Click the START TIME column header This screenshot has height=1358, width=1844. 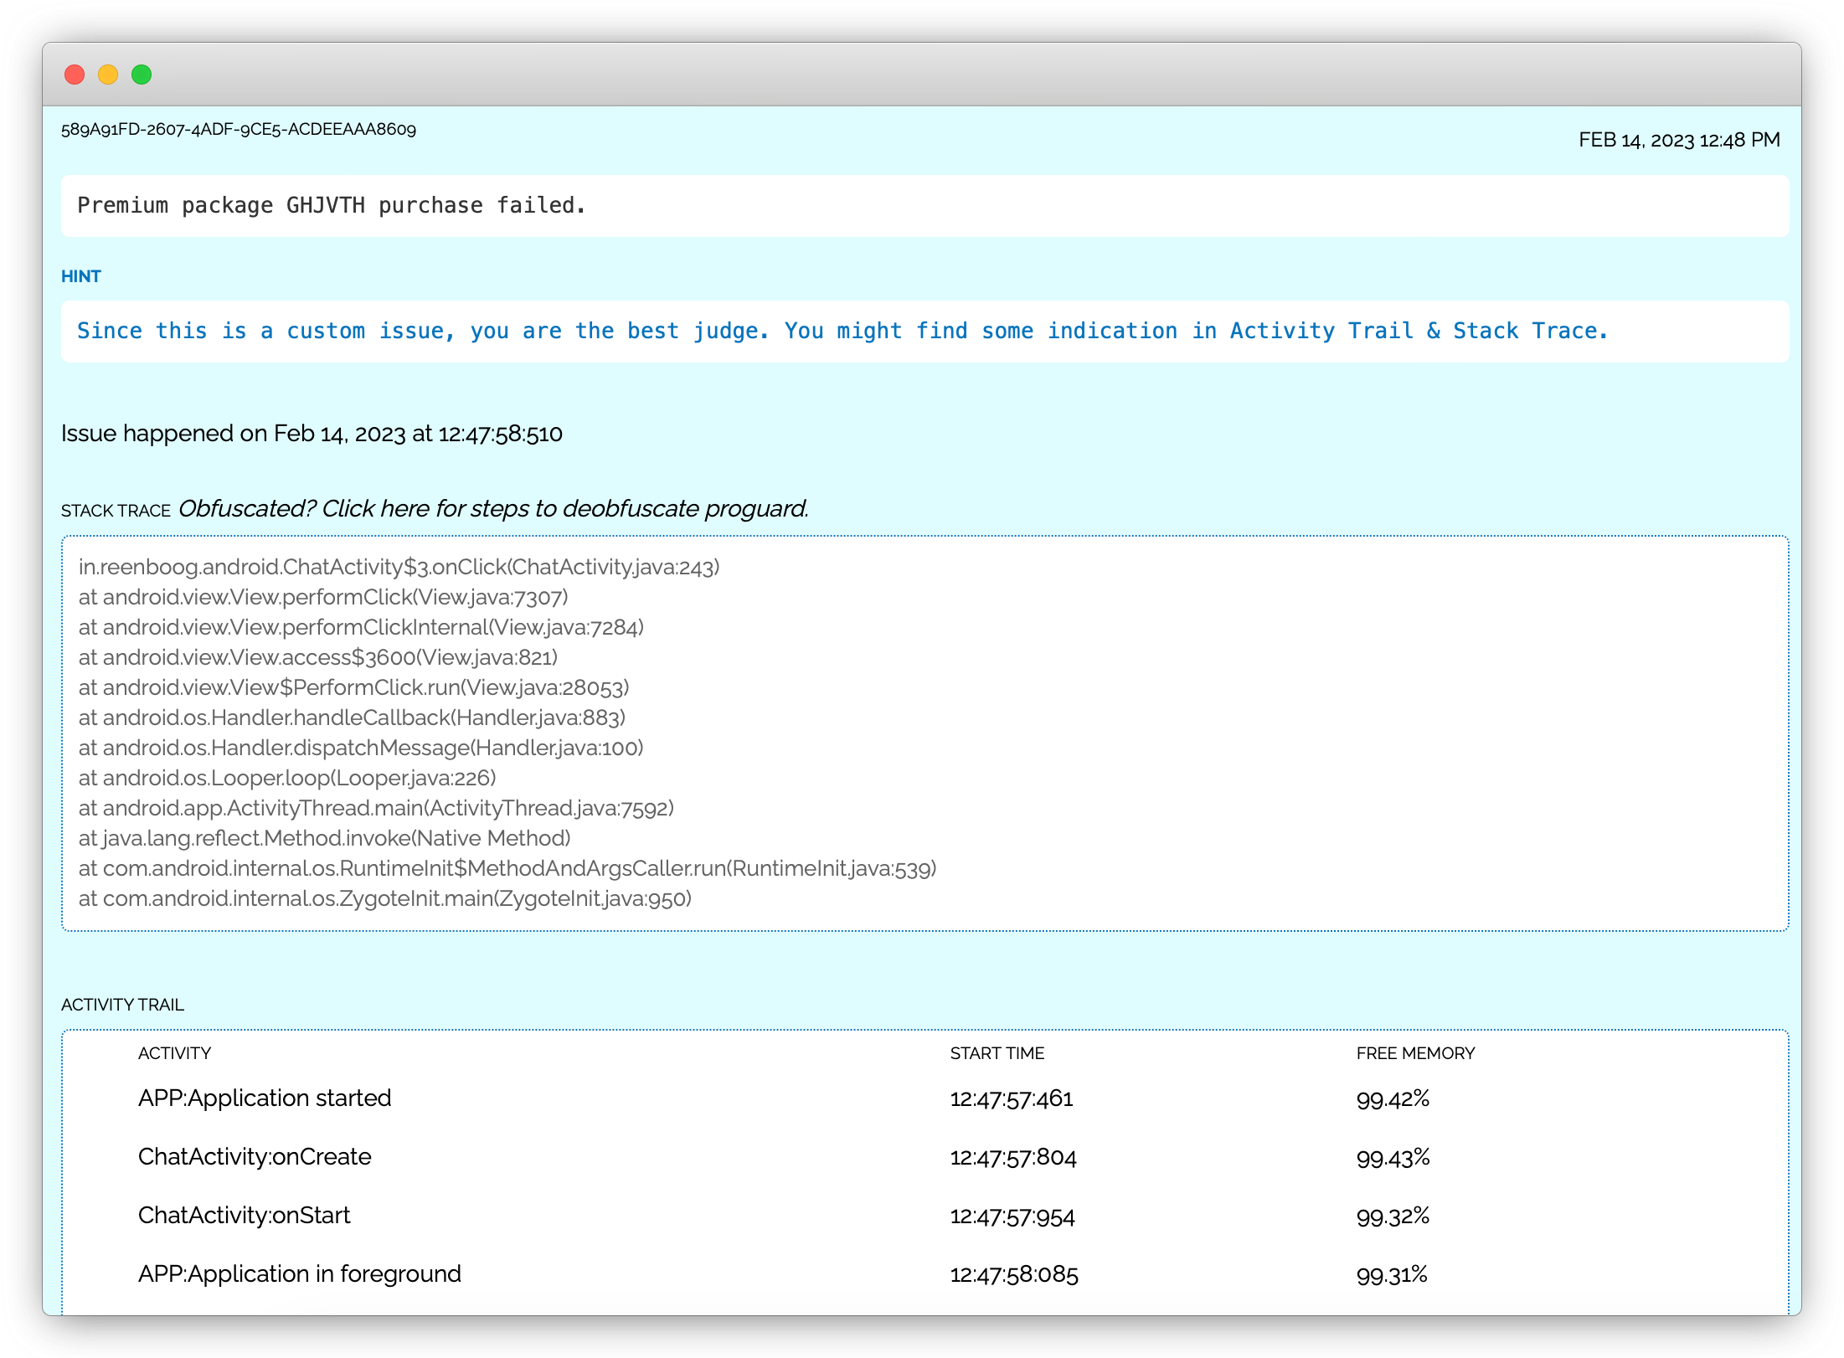pyautogui.click(x=997, y=1053)
